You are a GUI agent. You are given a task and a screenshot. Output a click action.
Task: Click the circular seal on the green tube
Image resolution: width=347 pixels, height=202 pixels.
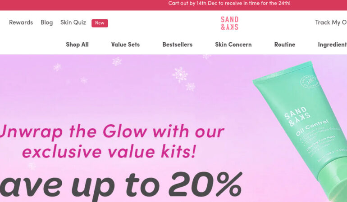tap(310, 82)
